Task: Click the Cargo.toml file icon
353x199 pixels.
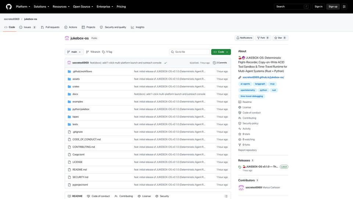Action: 69,154
